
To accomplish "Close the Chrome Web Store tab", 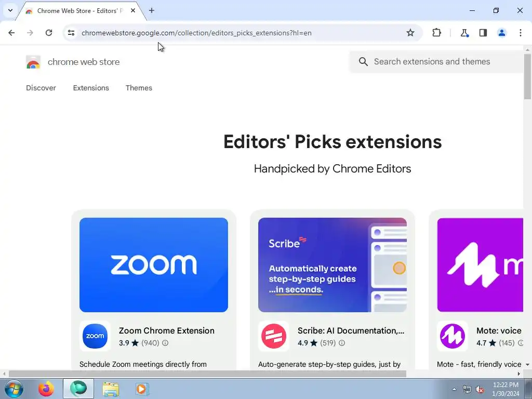I will (133, 10).
